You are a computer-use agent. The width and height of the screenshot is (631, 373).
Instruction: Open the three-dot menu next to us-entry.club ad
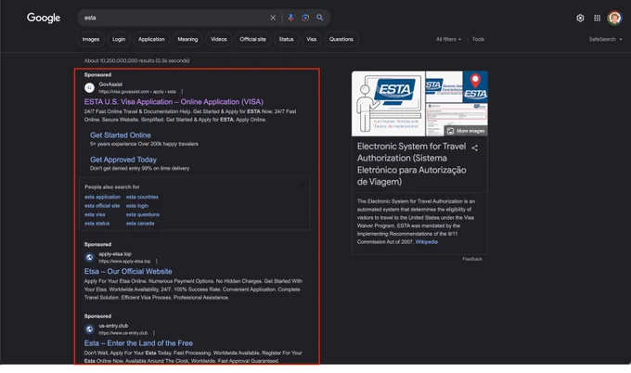(x=154, y=333)
